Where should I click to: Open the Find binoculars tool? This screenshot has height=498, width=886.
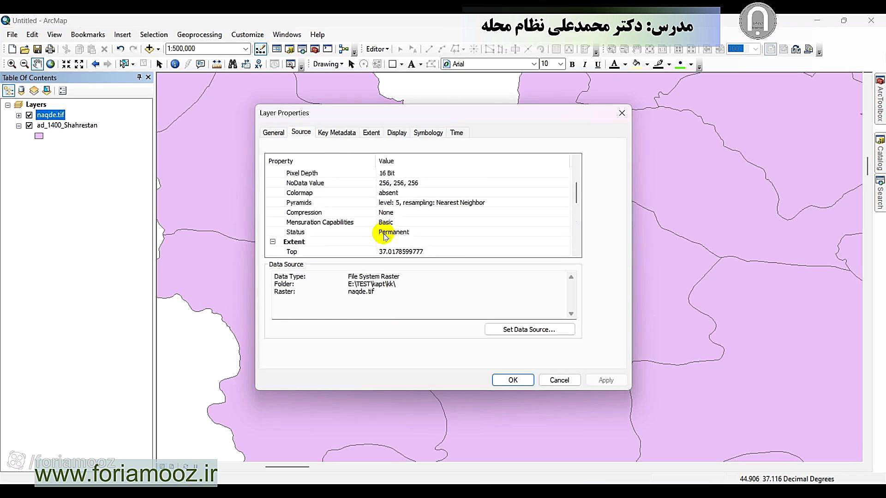pyautogui.click(x=233, y=64)
